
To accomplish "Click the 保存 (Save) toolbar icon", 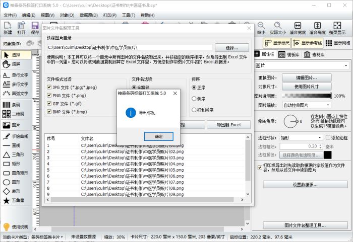I will tap(35, 28).
